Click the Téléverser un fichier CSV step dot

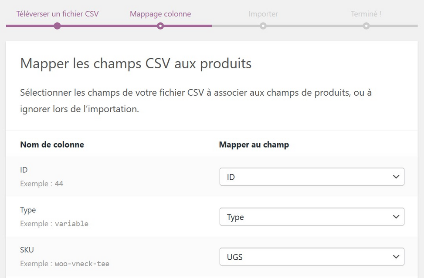click(x=57, y=26)
